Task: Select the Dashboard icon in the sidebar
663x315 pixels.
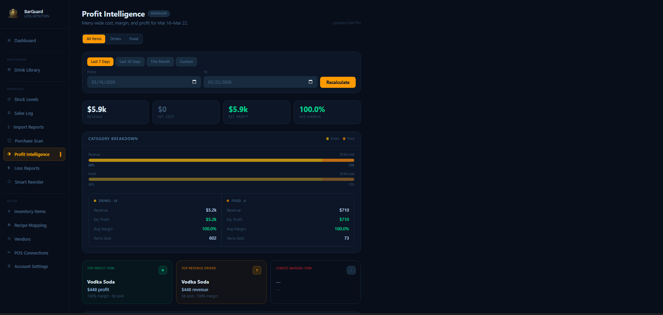Action: [8, 40]
